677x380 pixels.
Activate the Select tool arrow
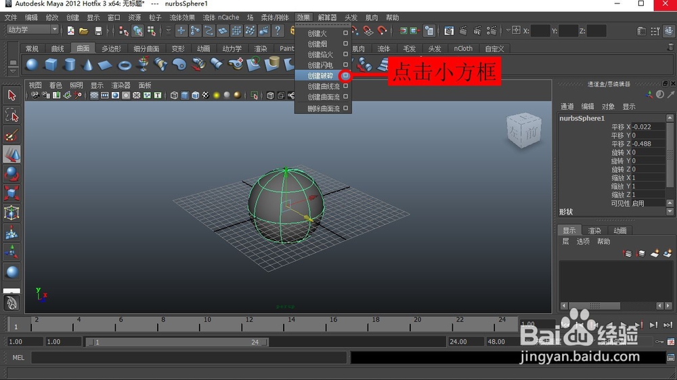click(x=12, y=95)
